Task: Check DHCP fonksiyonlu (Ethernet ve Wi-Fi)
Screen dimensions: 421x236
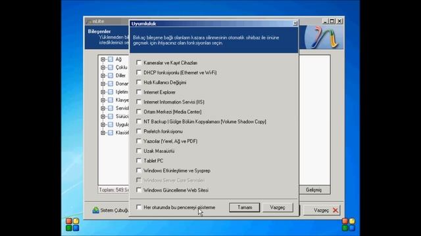Action: [139, 73]
